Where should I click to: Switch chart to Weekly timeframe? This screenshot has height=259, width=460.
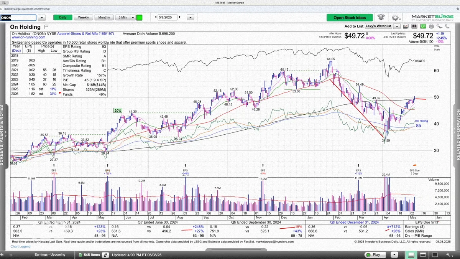84,17
